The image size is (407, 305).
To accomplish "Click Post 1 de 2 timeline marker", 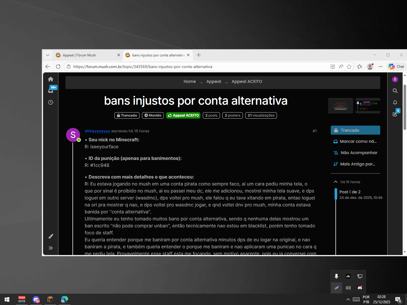I will tap(350, 192).
